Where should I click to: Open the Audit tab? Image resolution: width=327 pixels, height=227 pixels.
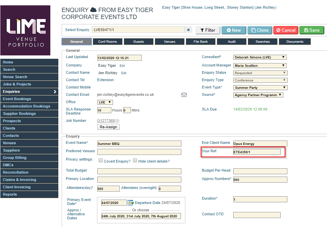[232, 41]
